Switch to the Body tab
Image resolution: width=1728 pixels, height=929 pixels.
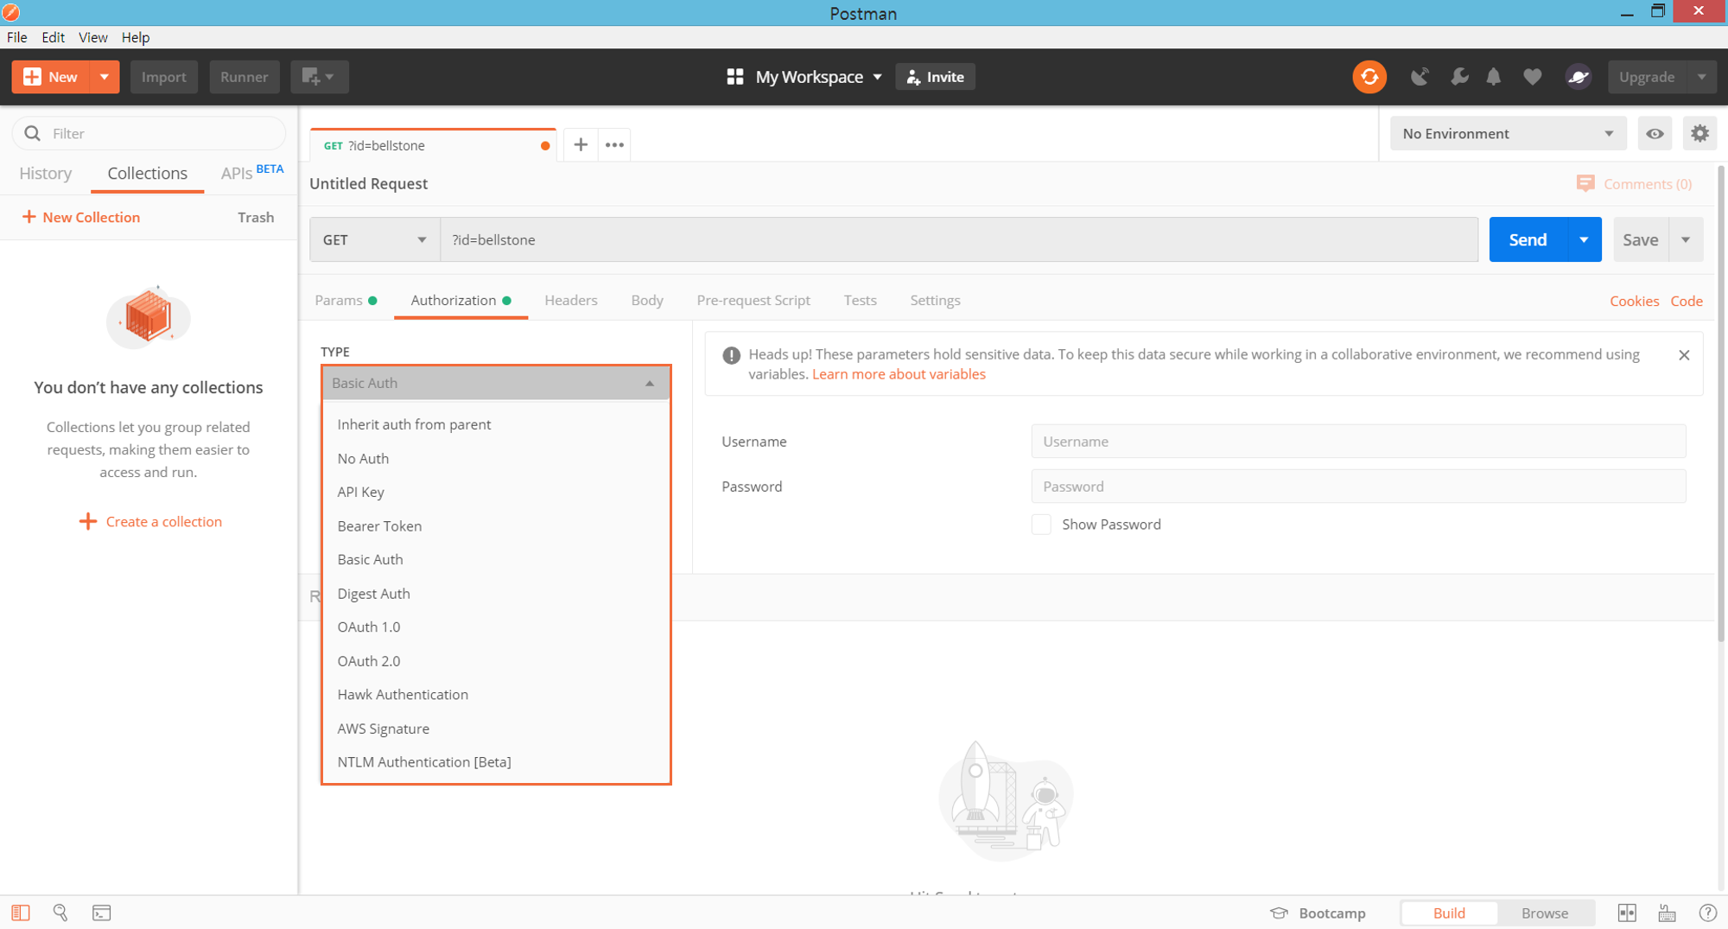647,300
